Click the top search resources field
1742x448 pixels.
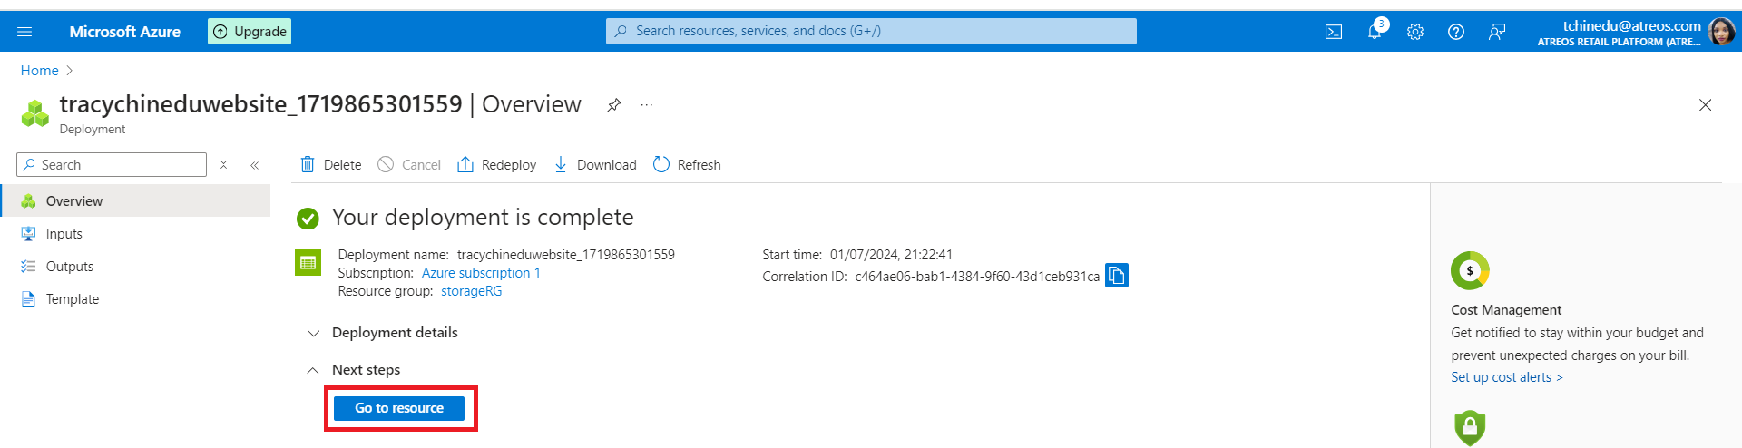(871, 31)
